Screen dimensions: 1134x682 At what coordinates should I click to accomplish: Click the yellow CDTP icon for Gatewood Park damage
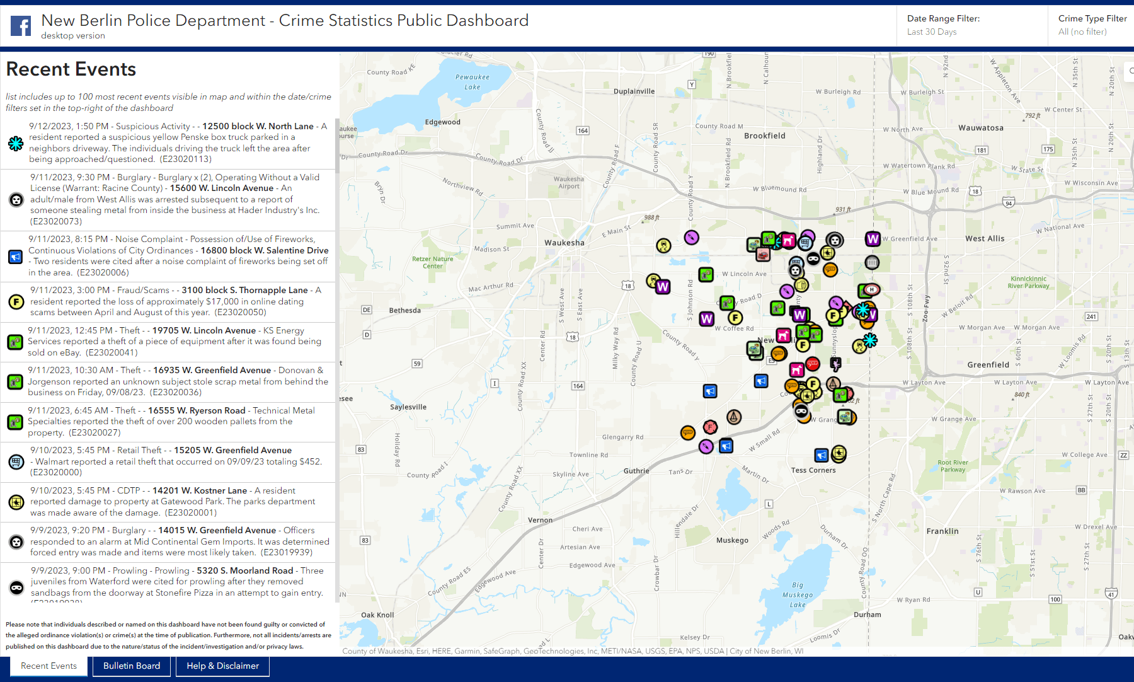pos(15,502)
